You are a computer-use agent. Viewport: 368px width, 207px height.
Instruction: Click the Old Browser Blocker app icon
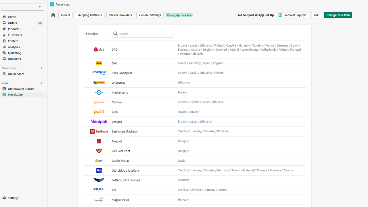tap(4, 89)
